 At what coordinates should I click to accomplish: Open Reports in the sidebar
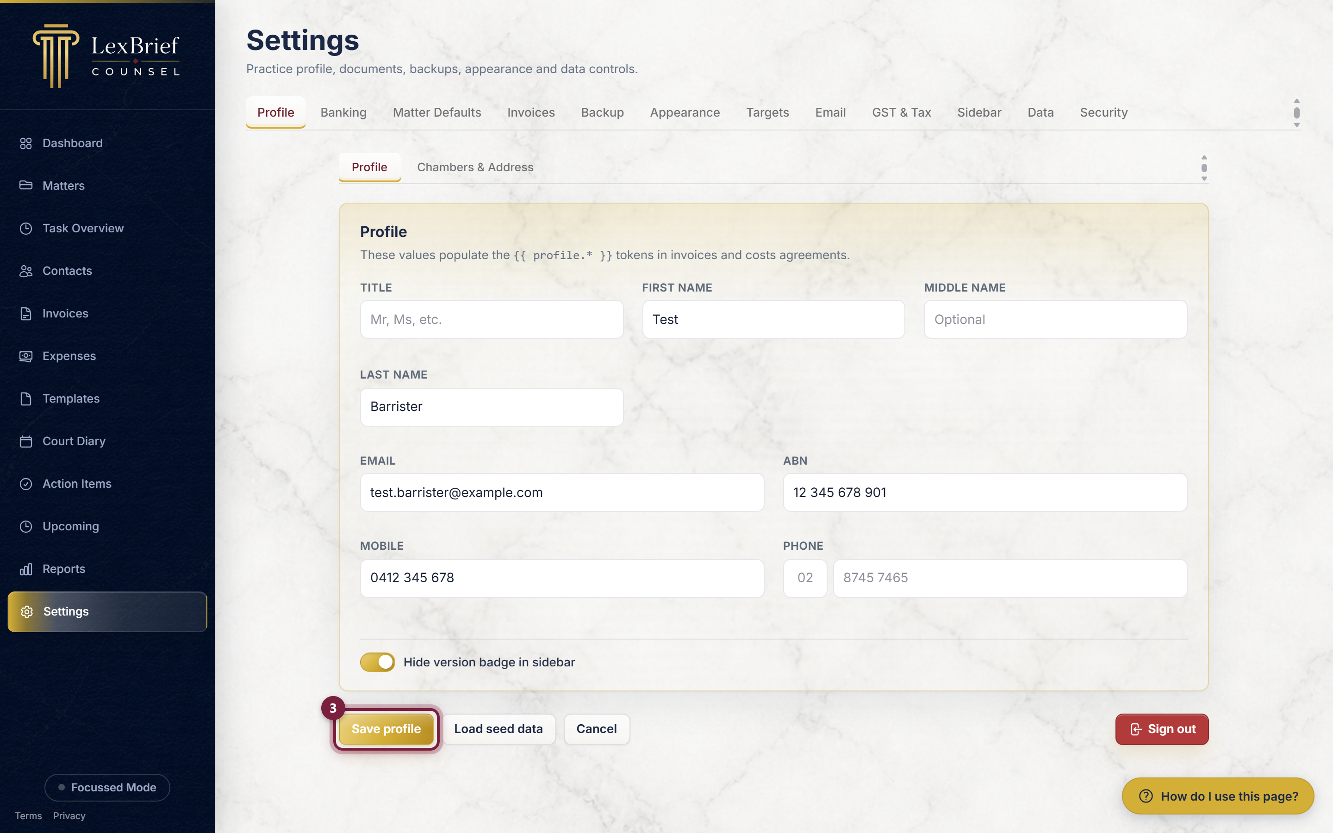point(107,569)
